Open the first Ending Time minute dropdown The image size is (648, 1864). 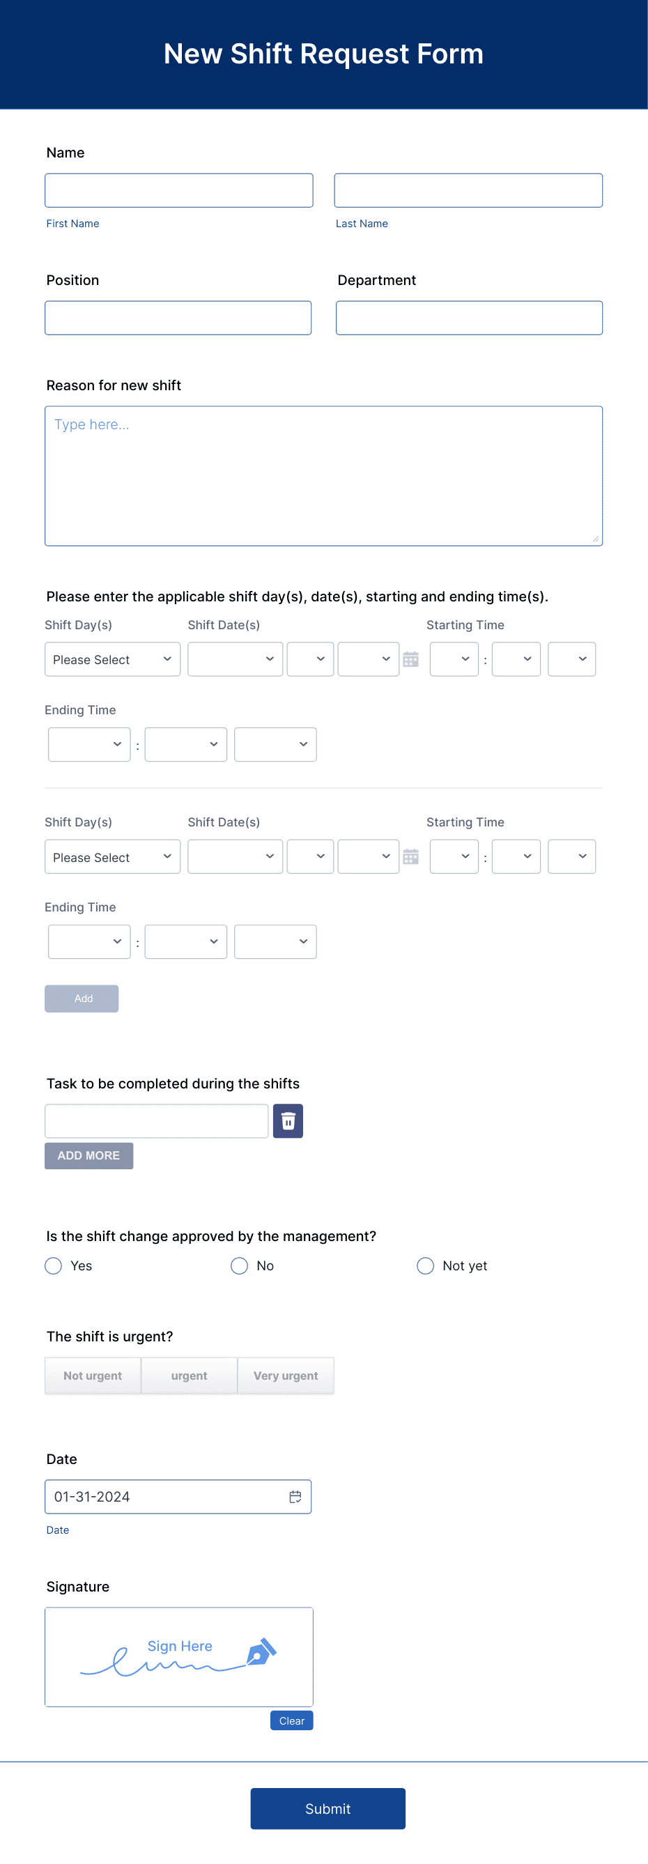(185, 744)
